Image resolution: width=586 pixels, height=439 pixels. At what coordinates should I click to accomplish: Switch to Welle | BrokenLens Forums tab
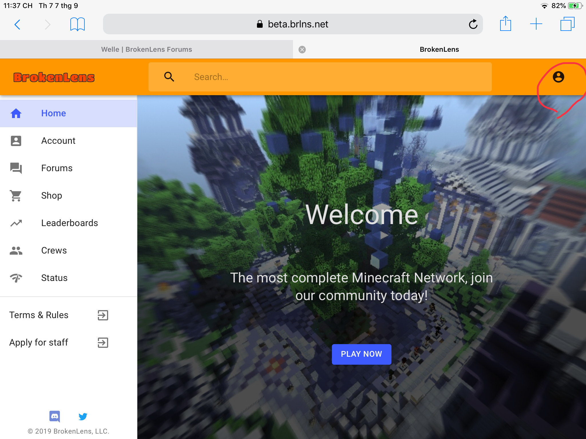(146, 49)
